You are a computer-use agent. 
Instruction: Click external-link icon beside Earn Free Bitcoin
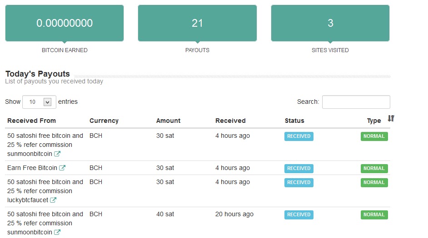point(62,168)
